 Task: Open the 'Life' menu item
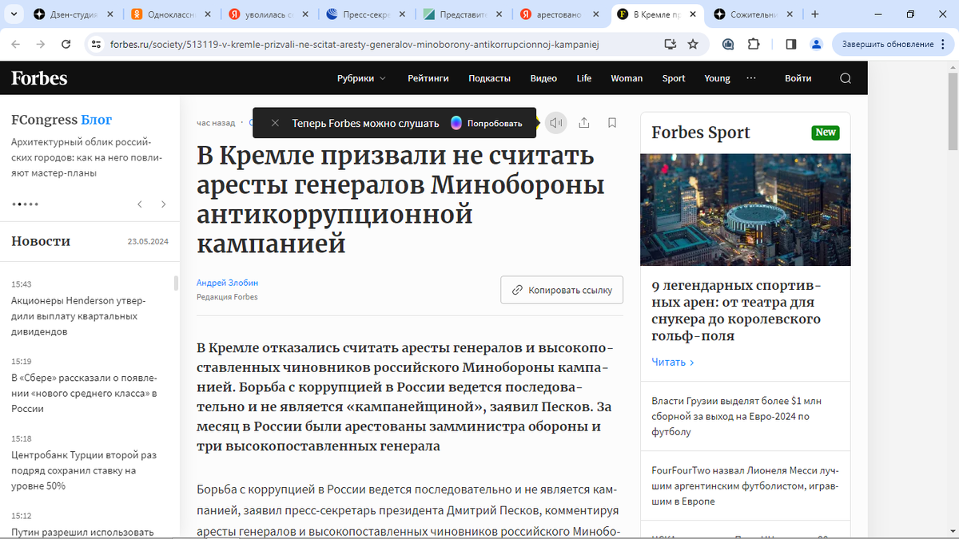click(x=584, y=78)
